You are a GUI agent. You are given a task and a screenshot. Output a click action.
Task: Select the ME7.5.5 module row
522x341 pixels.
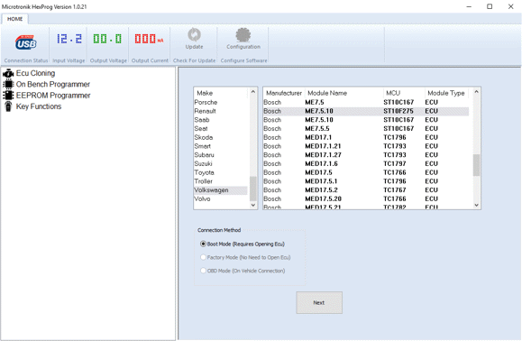(366, 128)
